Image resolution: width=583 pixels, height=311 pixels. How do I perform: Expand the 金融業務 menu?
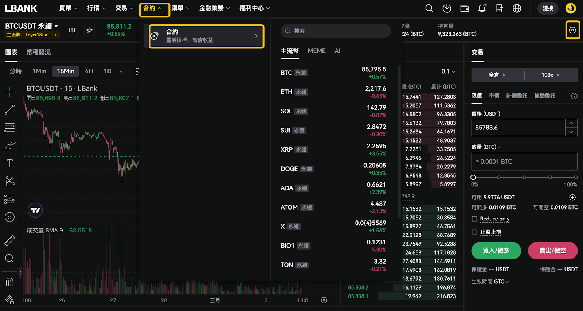point(214,8)
